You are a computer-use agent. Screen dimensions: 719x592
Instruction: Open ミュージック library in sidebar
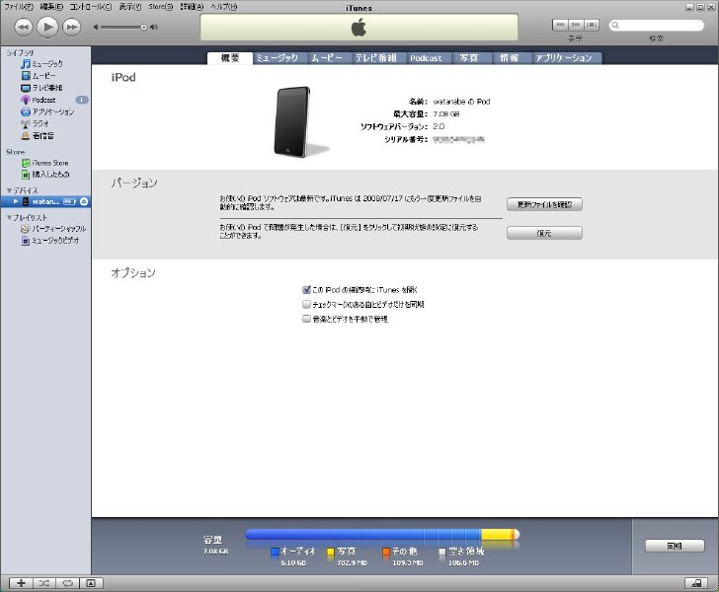pyautogui.click(x=45, y=64)
